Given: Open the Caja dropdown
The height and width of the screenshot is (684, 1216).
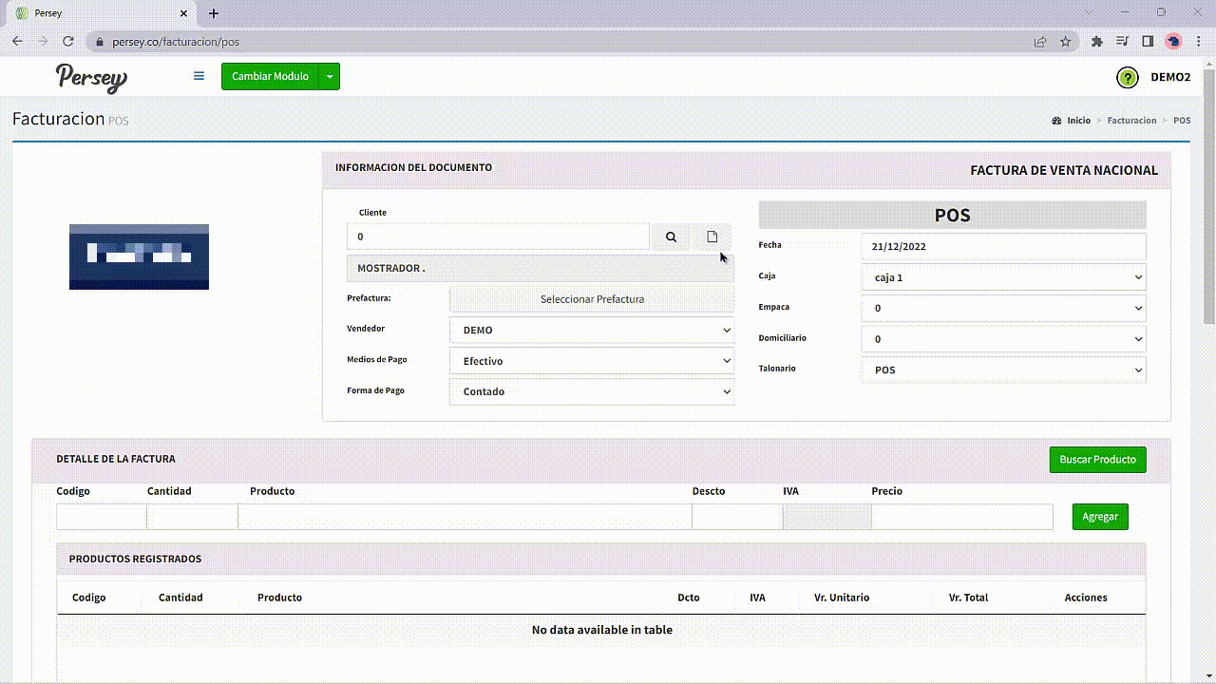Looking at the screenshot, I should [1002, 277].
